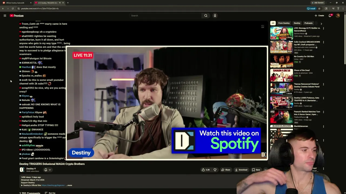Open subscription notification bell dropdown
Image resolution: width=346 pixels, height=194 pixels.
pos(47,170)
